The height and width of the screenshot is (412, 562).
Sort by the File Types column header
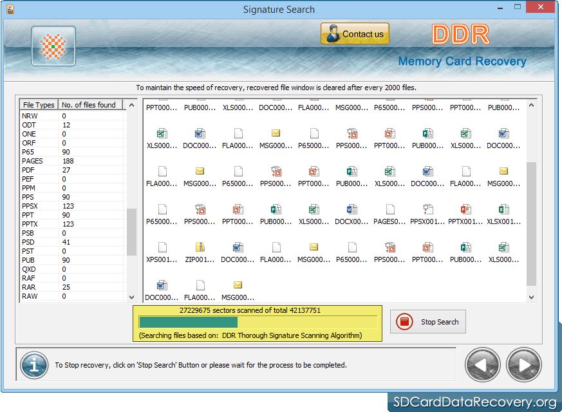pos(39,105)
